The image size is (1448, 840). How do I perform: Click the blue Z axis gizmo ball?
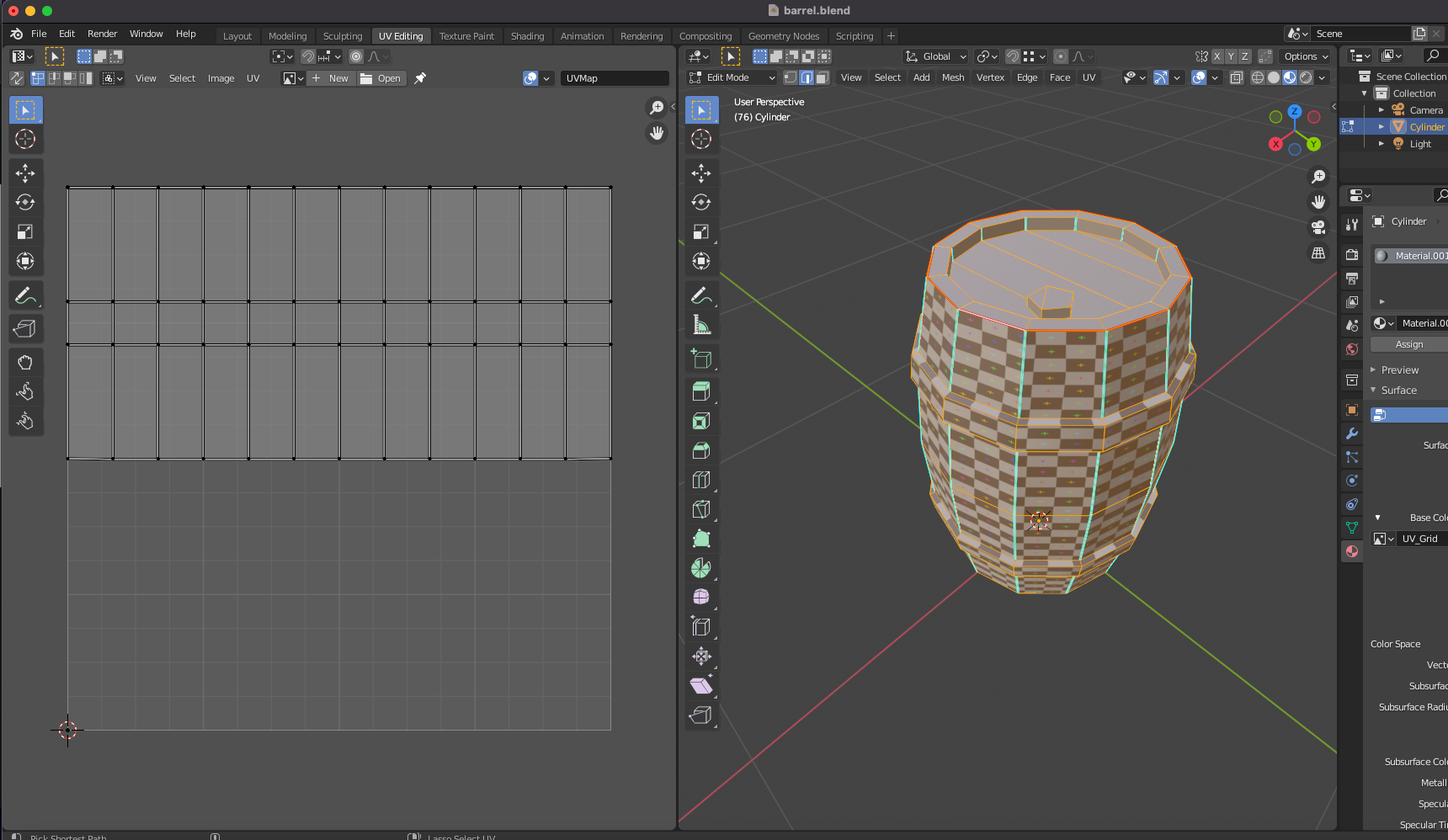click(1295, 111)
